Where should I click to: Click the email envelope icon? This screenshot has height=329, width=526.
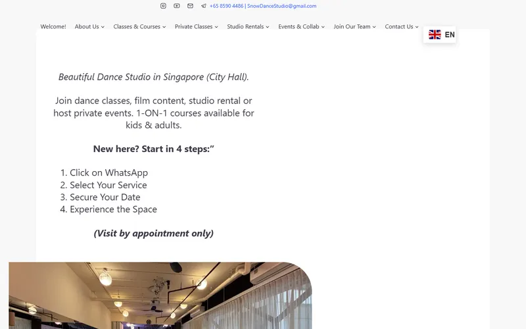(x=190, y=6)
